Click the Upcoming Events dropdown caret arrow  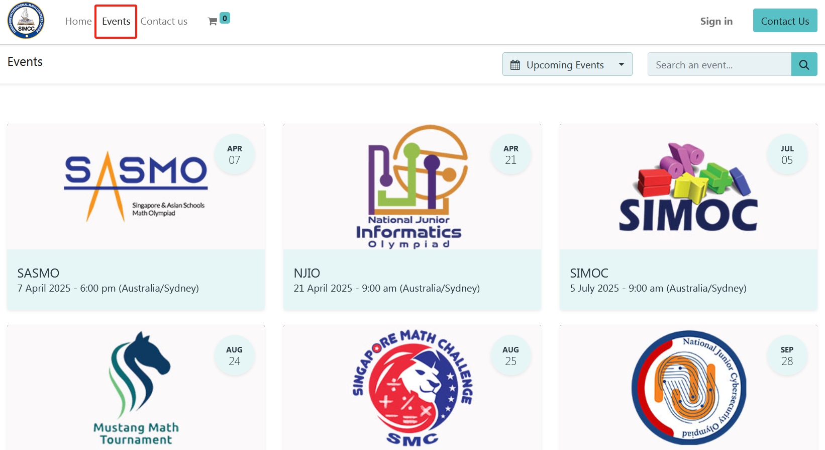(622, 64)
